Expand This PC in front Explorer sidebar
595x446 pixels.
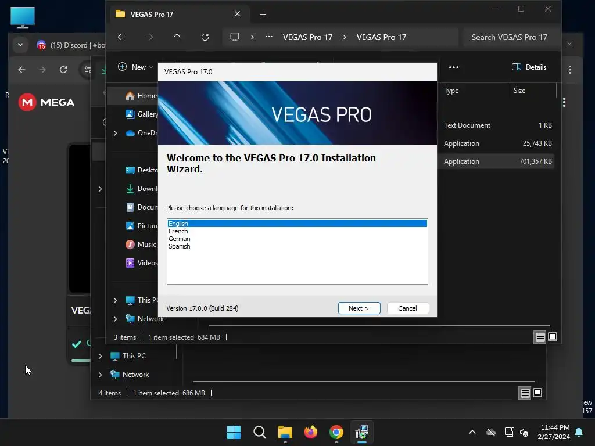(x=116, y=300)
